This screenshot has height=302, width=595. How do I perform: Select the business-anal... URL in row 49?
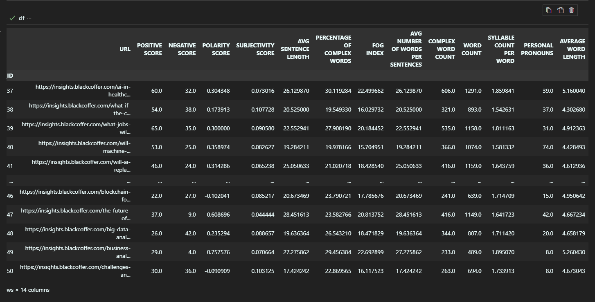[78, 252]
